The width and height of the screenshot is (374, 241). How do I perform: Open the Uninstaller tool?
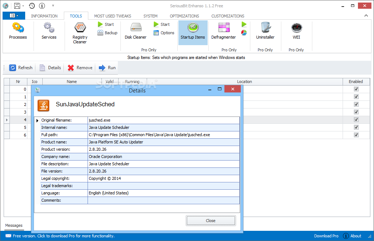(x=265, y=31)
